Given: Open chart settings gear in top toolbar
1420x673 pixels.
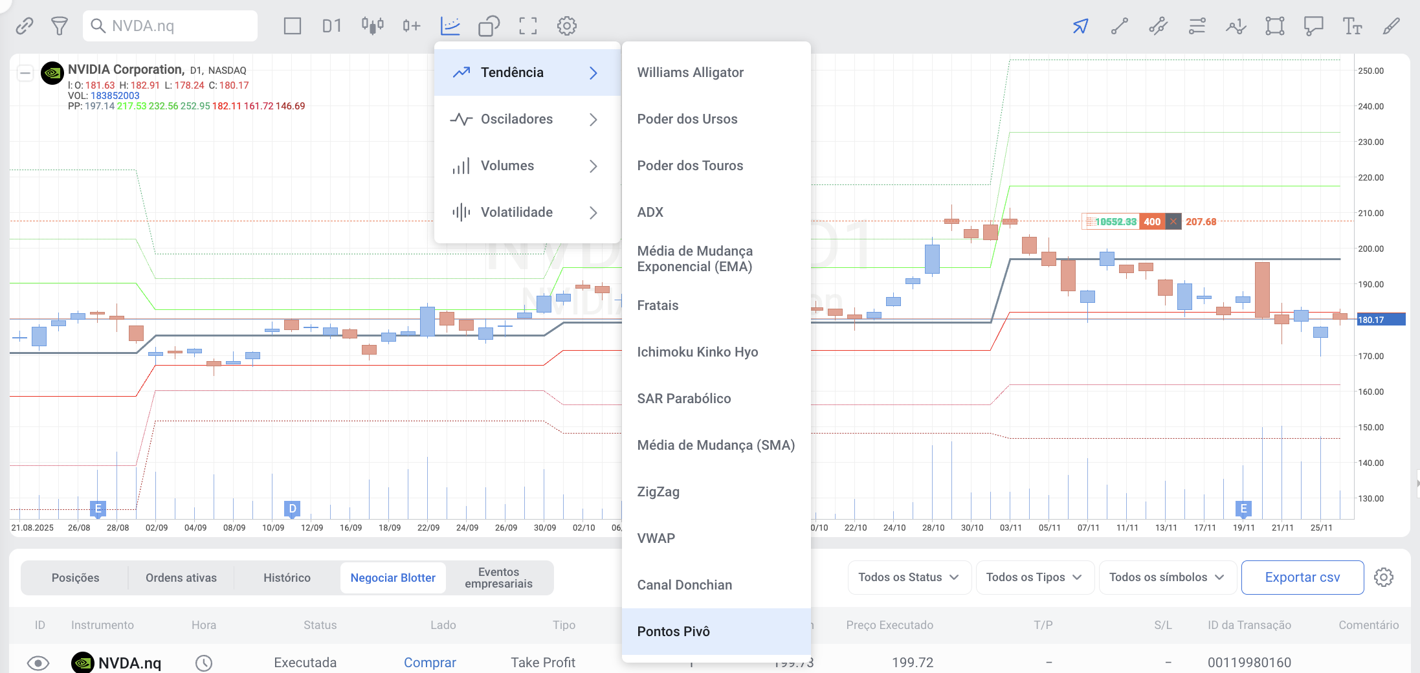Looking at the screenshot, I should coord(567,26).
